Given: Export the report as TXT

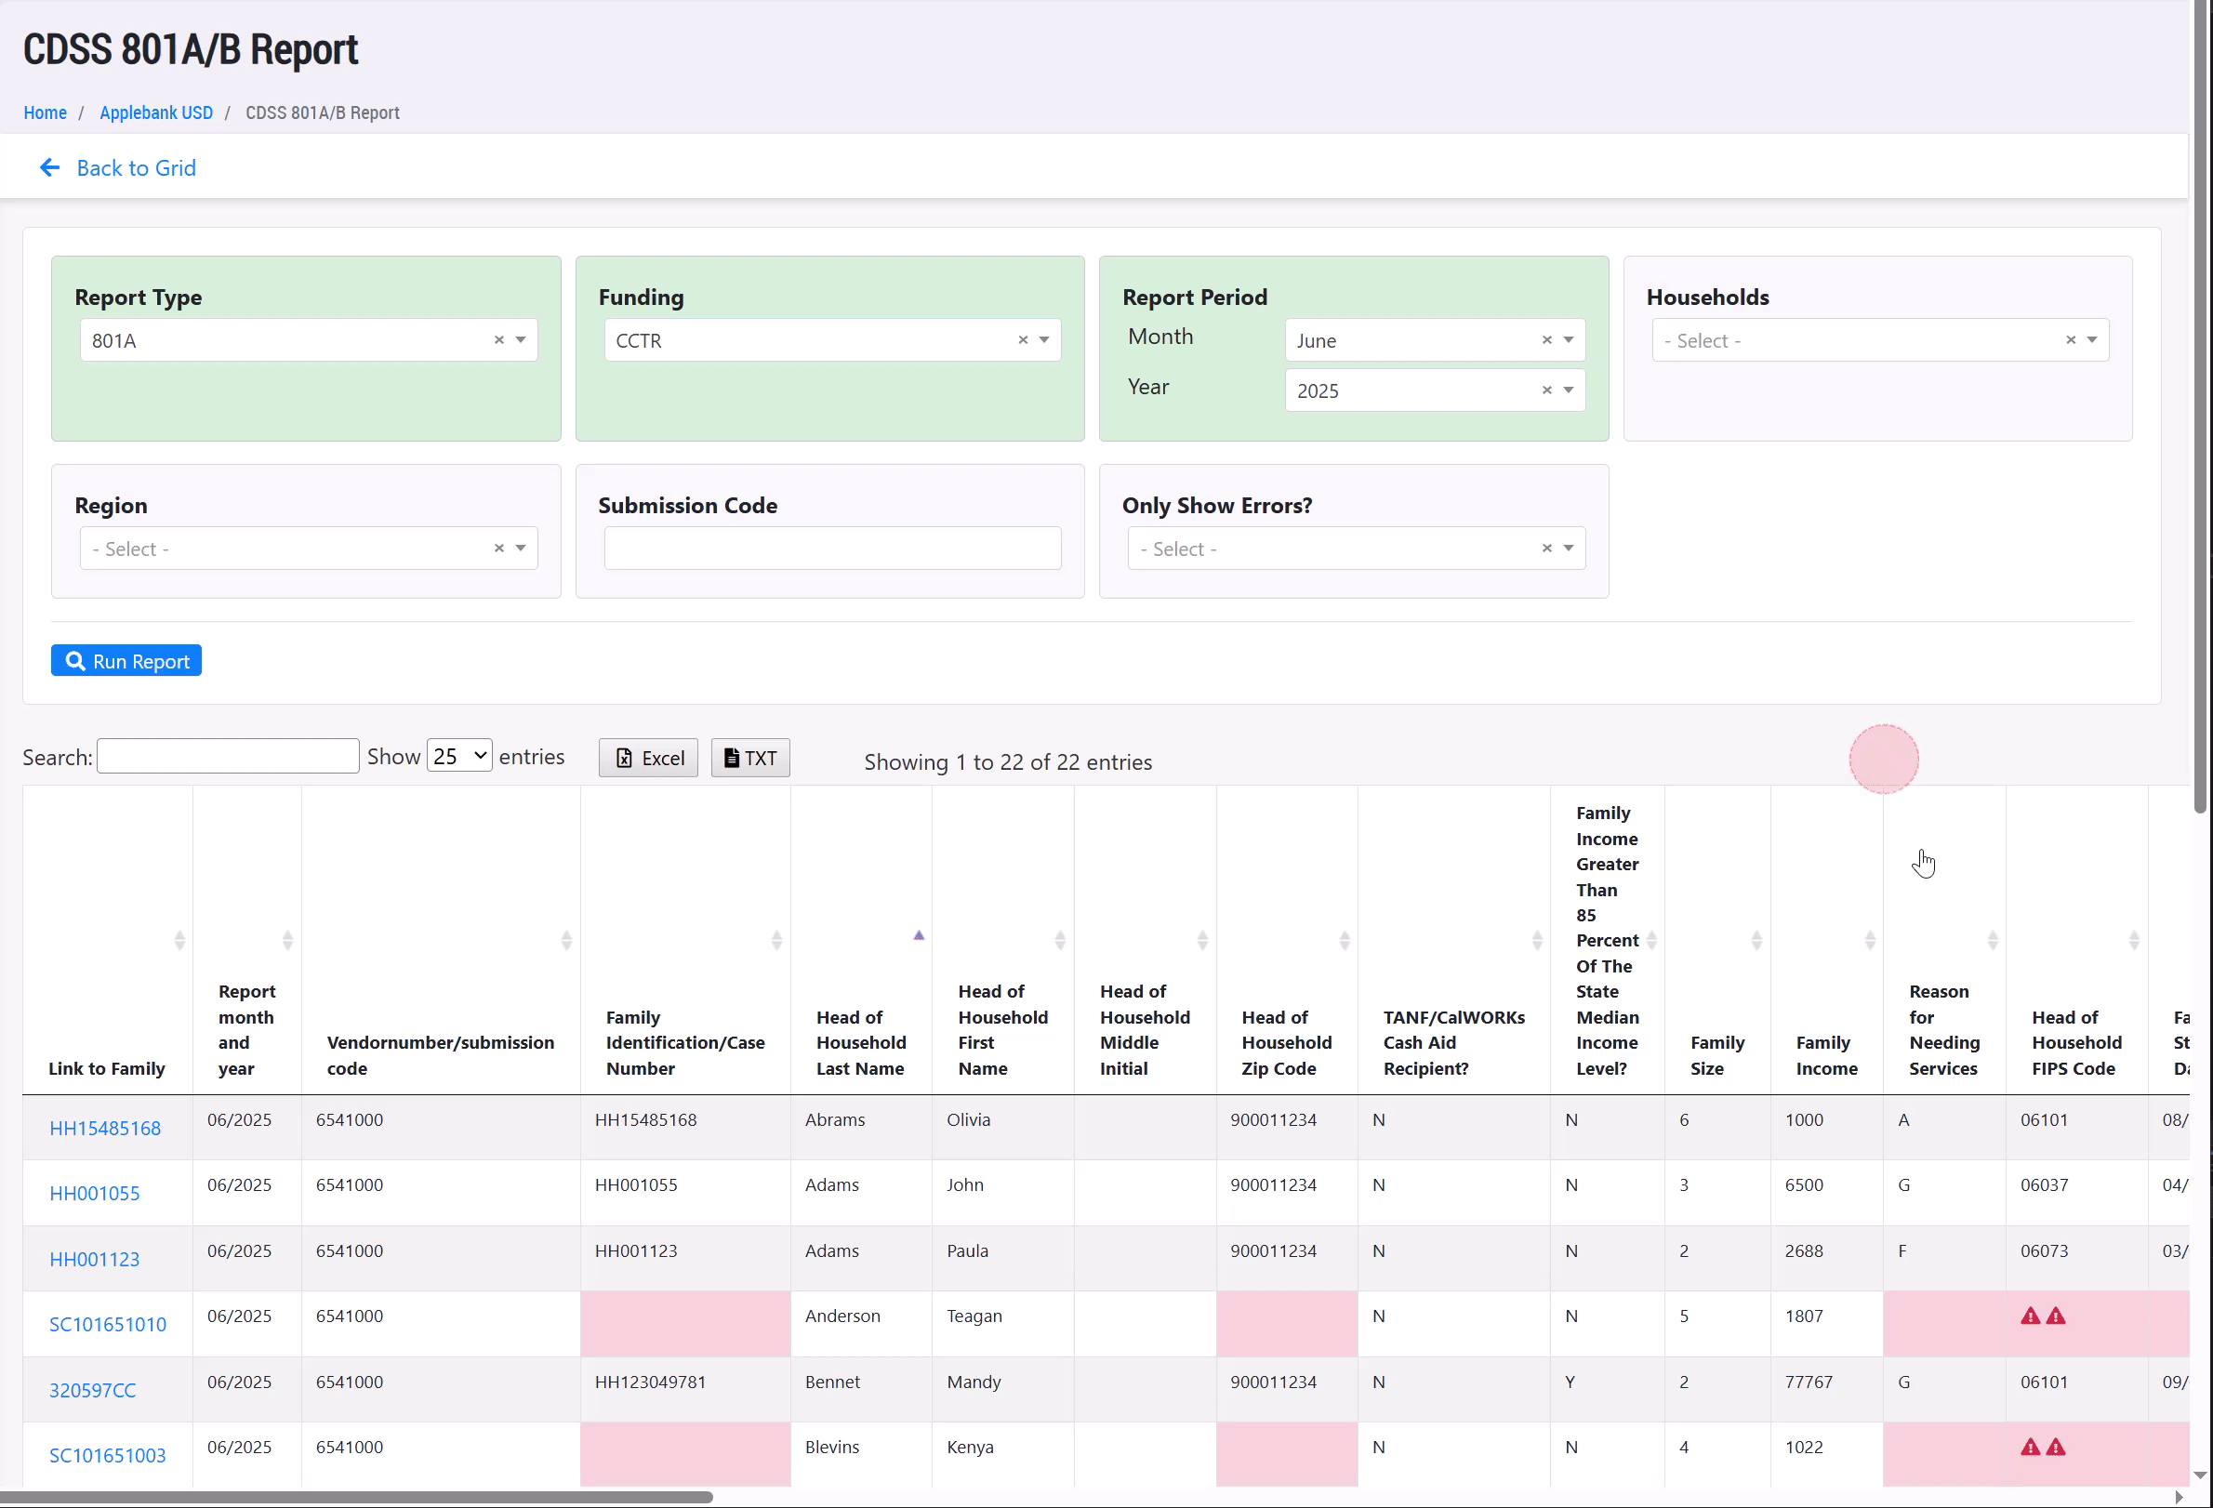Looking at the screenshot, I should point(750,758).
